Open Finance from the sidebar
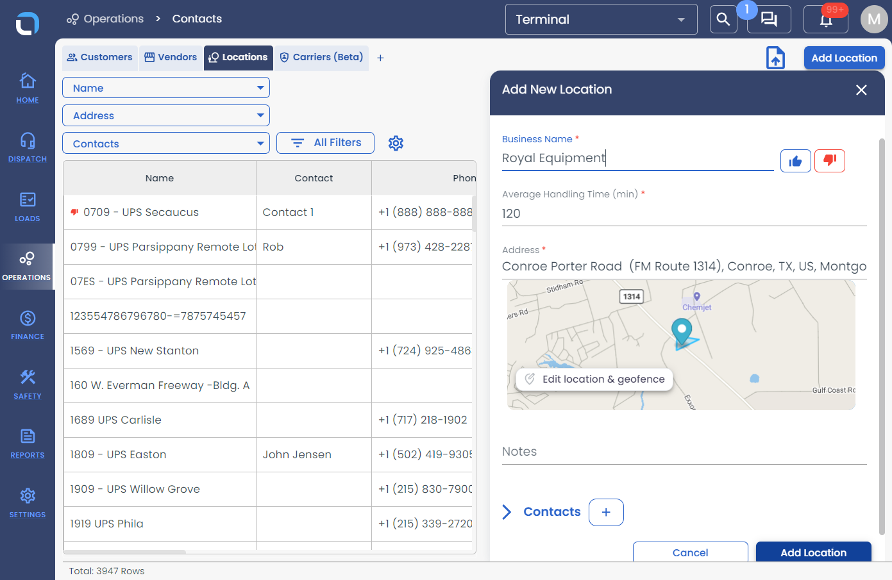Viewport: 892px width, 580px height. pyautogui.click(x=28, y=325)
